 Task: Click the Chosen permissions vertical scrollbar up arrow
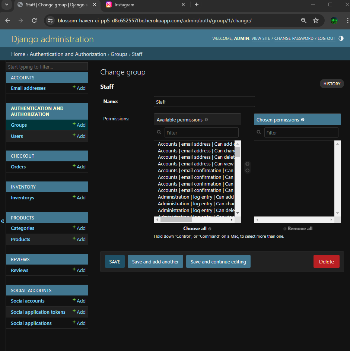337,144
